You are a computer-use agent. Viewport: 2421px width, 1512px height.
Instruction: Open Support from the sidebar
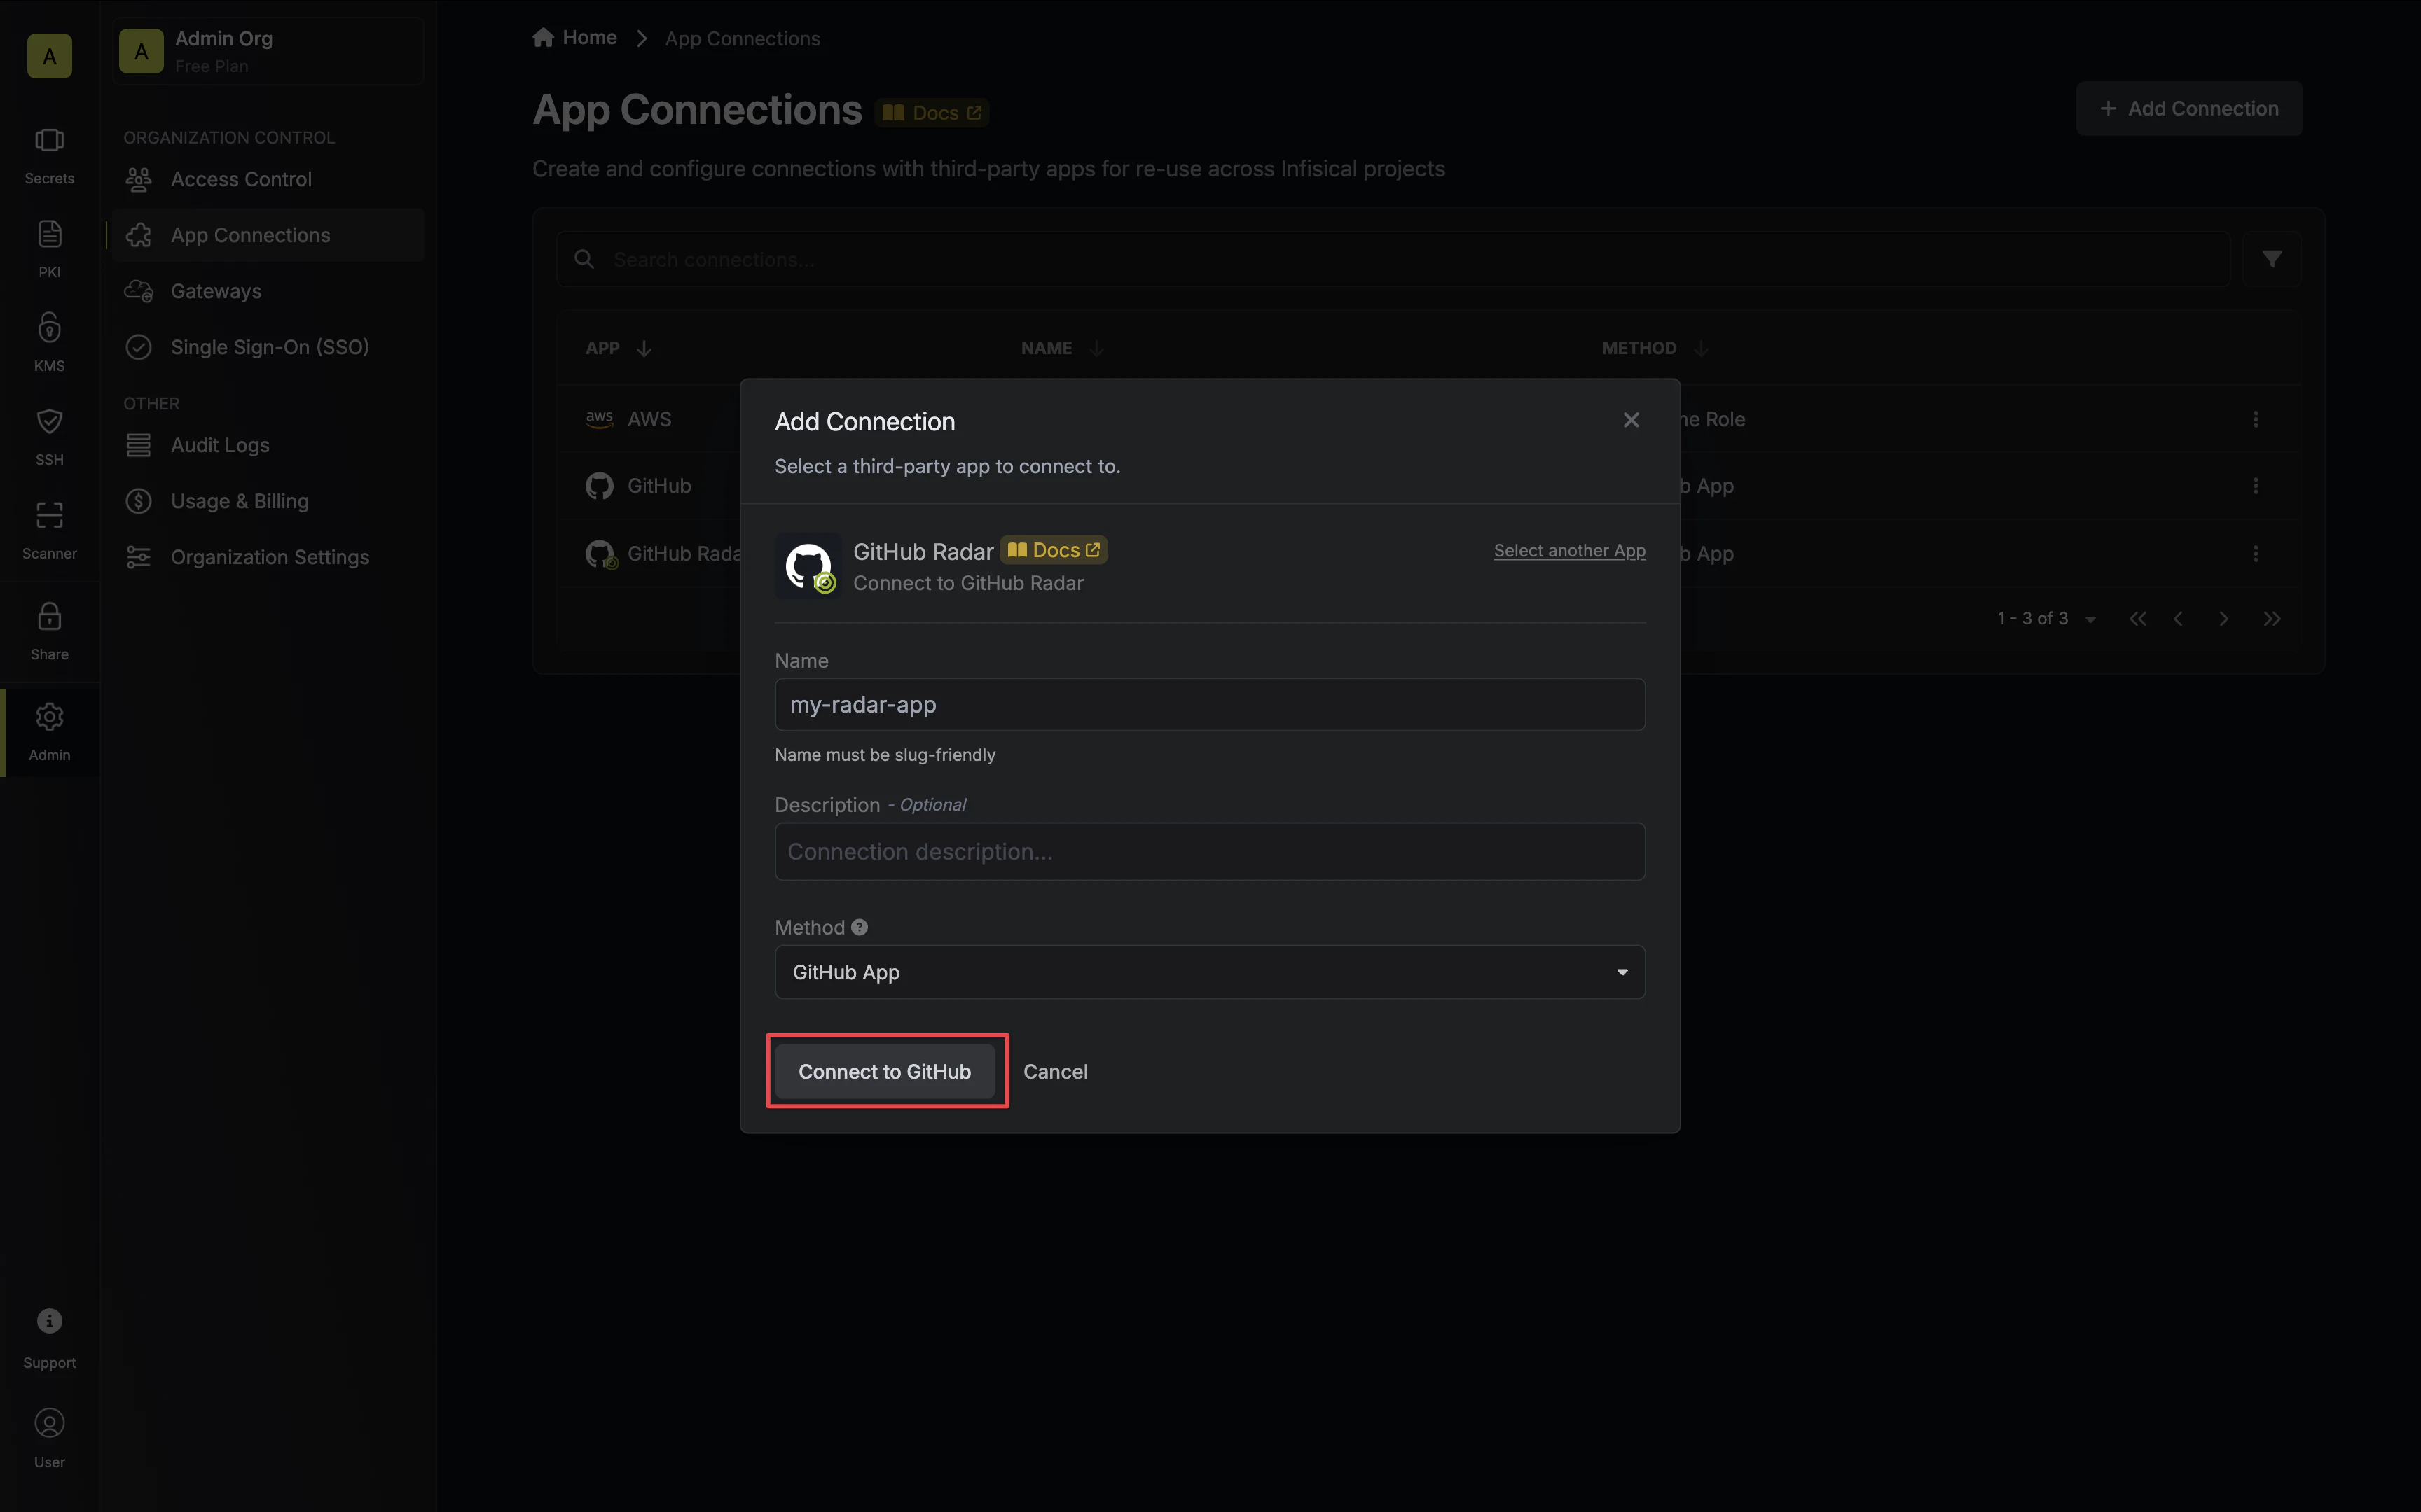[x=49, y=1338]
